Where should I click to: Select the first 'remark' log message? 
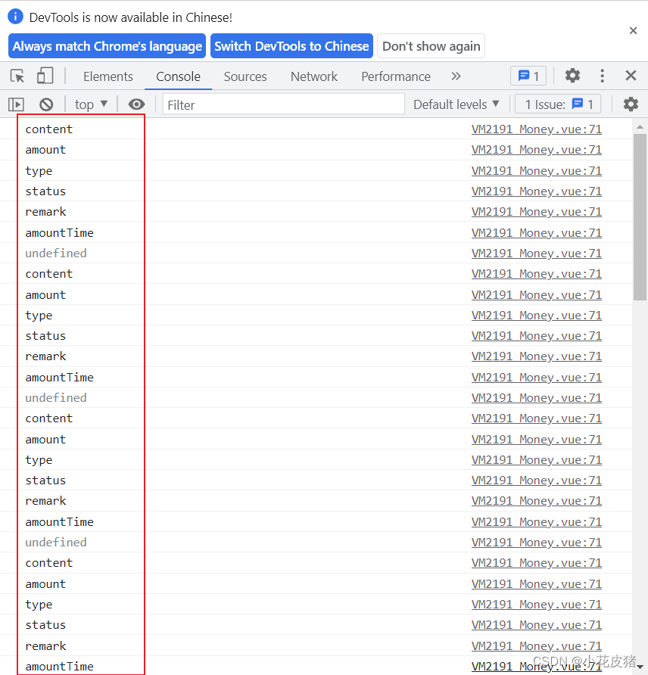point(45,212)
